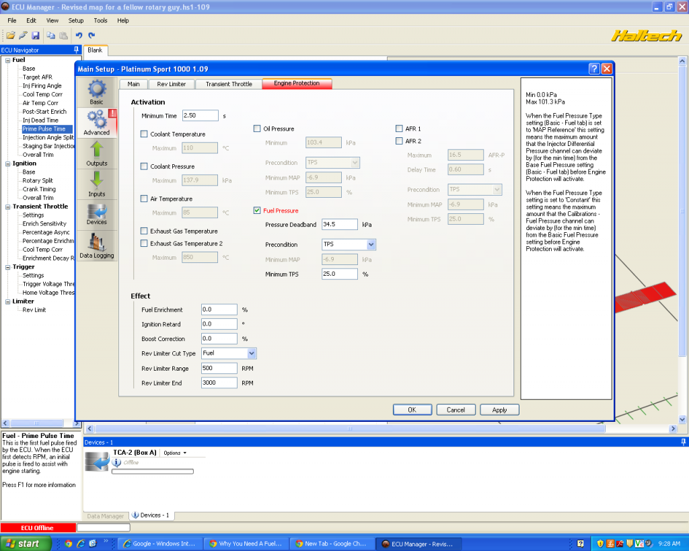Click the Pressure Deadband input field
The height and width of the screenshot is (551, 689).
click(x=340, y=224)
